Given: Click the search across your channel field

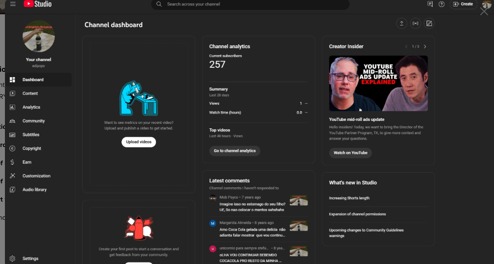Looking at the screenshot, I should point(251,4).
